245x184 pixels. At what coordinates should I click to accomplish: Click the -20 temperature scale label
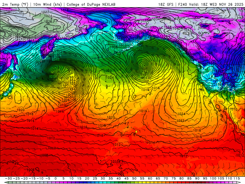[24, 178]
